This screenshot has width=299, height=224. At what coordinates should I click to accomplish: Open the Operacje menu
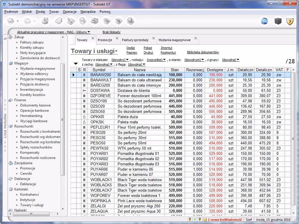(69, 12)
